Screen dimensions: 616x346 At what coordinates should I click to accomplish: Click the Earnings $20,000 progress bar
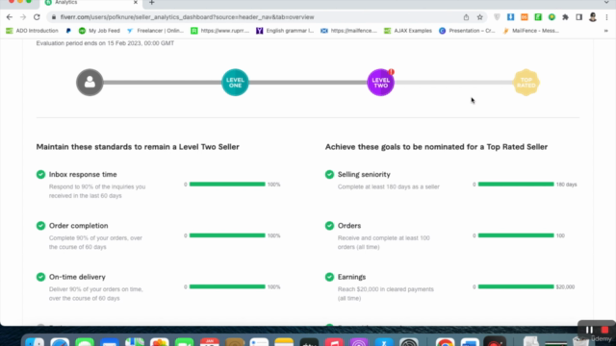pos(516,286)
